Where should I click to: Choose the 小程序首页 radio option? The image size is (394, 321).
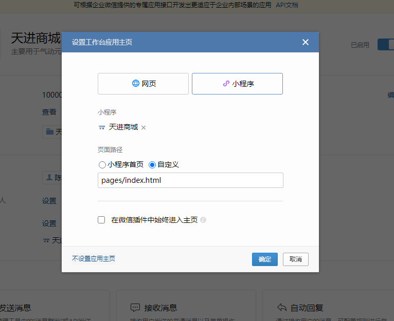pos(102,165)
